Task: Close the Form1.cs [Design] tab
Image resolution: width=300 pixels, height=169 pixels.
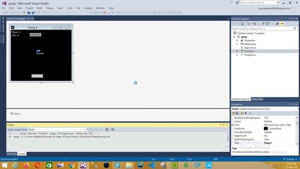Action: tap(32, 19)
